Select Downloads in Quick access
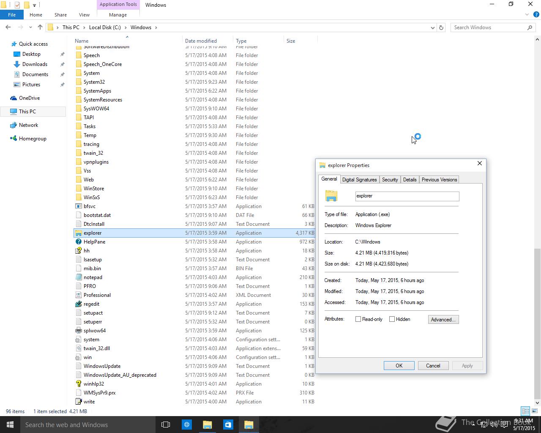The width and height of the screenshot is (541, 433). pyautogui.click(x=35, y=64)
